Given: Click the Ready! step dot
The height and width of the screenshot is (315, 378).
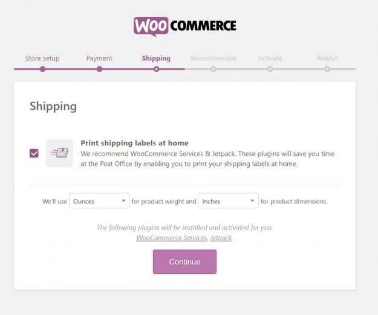Looking at the screenshot, I should click(x=327, y=69).
